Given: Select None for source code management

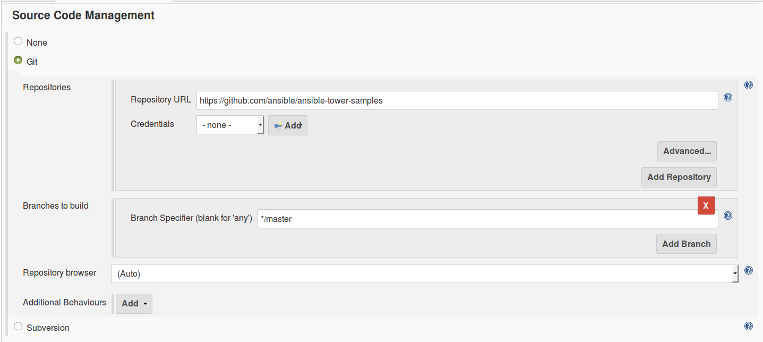Looking at the screenshot, I should tap(18, 41).
